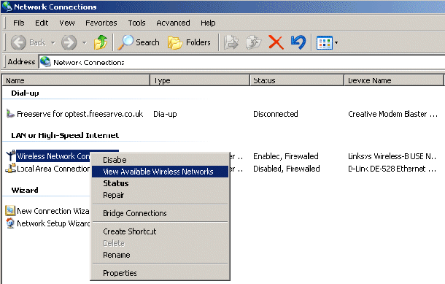Choose Status in the context menu

160,183
